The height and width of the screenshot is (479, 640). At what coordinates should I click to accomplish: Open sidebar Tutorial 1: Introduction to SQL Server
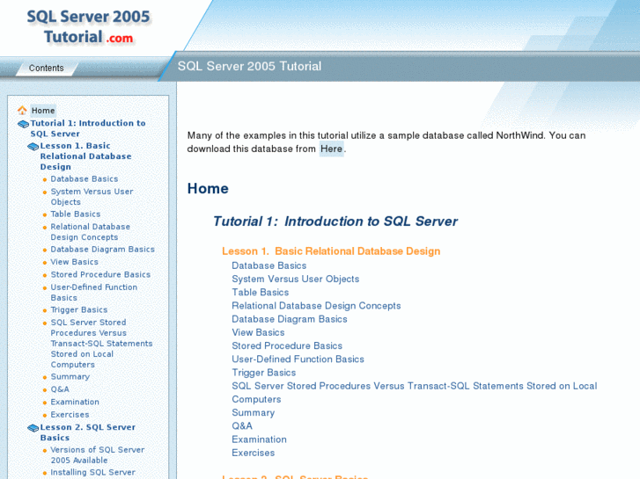(x=88, y=128)
